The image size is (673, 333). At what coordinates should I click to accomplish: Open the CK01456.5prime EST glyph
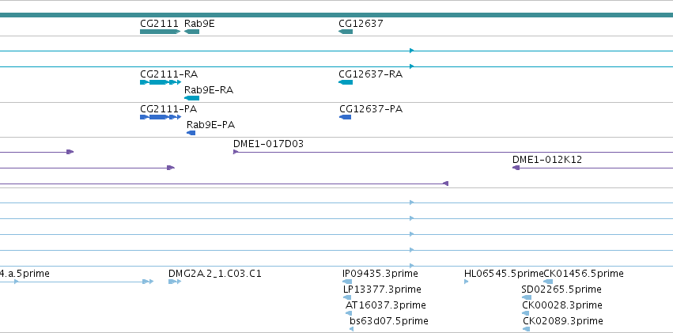(x=548, y=282)
